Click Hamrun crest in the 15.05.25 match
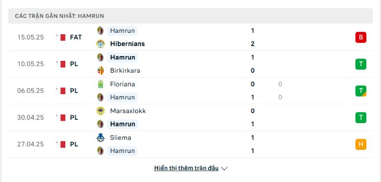The image size is (381, 182). coord(100,31)
